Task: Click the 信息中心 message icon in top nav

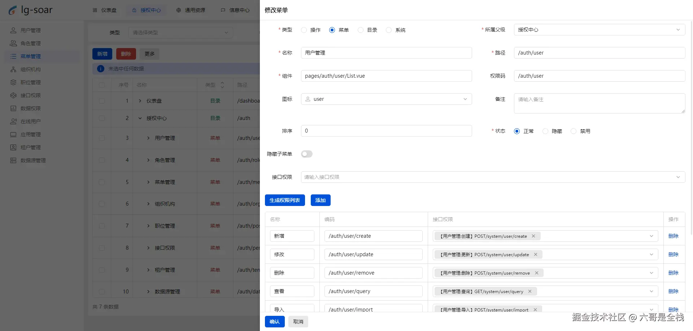Action: click(223, 10)
